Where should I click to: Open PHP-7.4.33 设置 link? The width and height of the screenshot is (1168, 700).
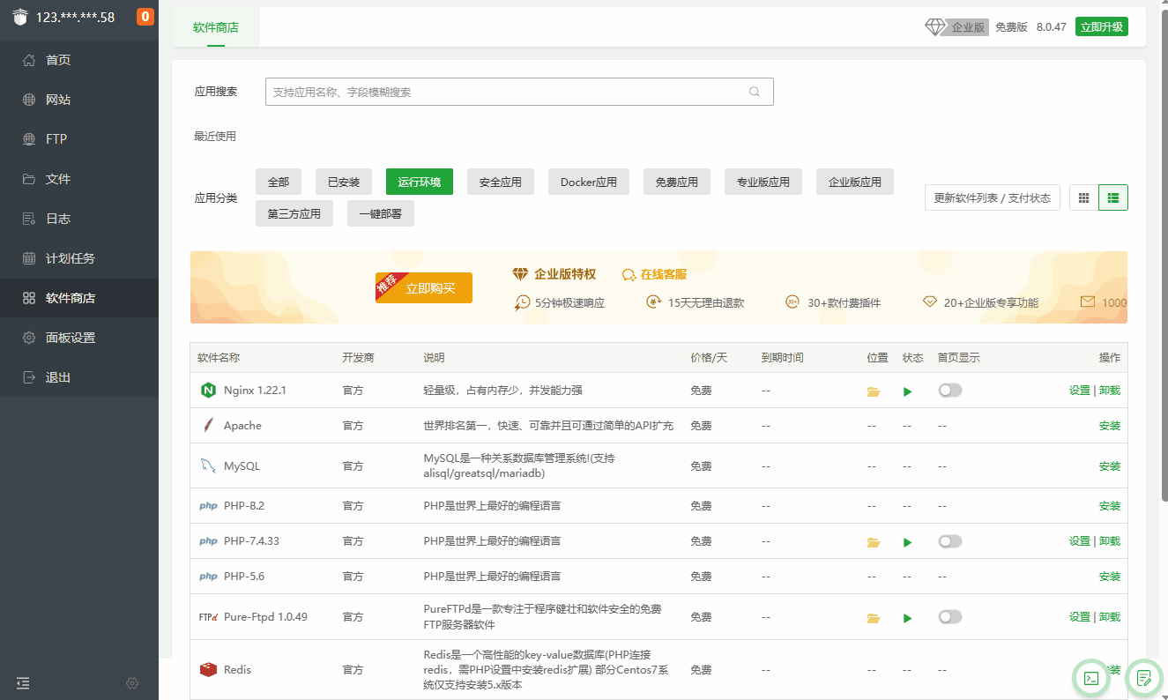coord(1080,541)
